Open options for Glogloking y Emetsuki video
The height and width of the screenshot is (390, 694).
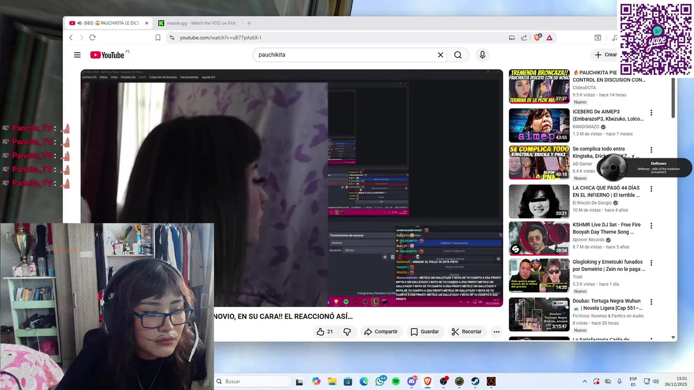[x=651, y=263]
